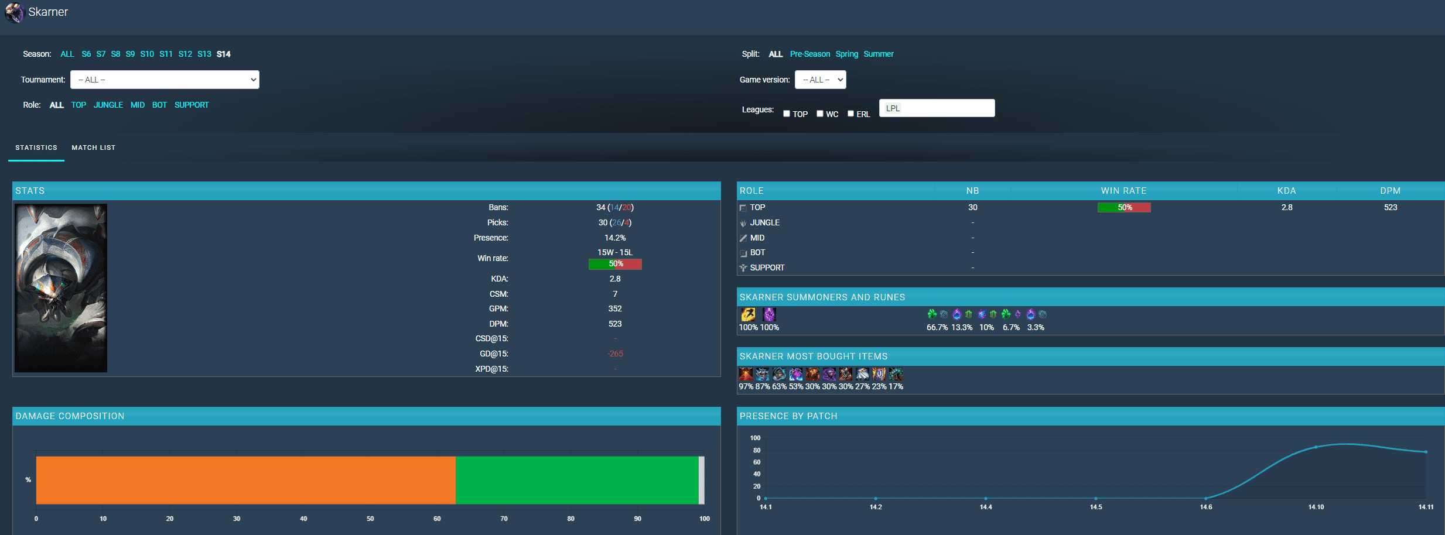The height and width of the screenshot is (535, 1445).
Task: Click the item icon with 17% purchase rate
Action: pos(896,374)
